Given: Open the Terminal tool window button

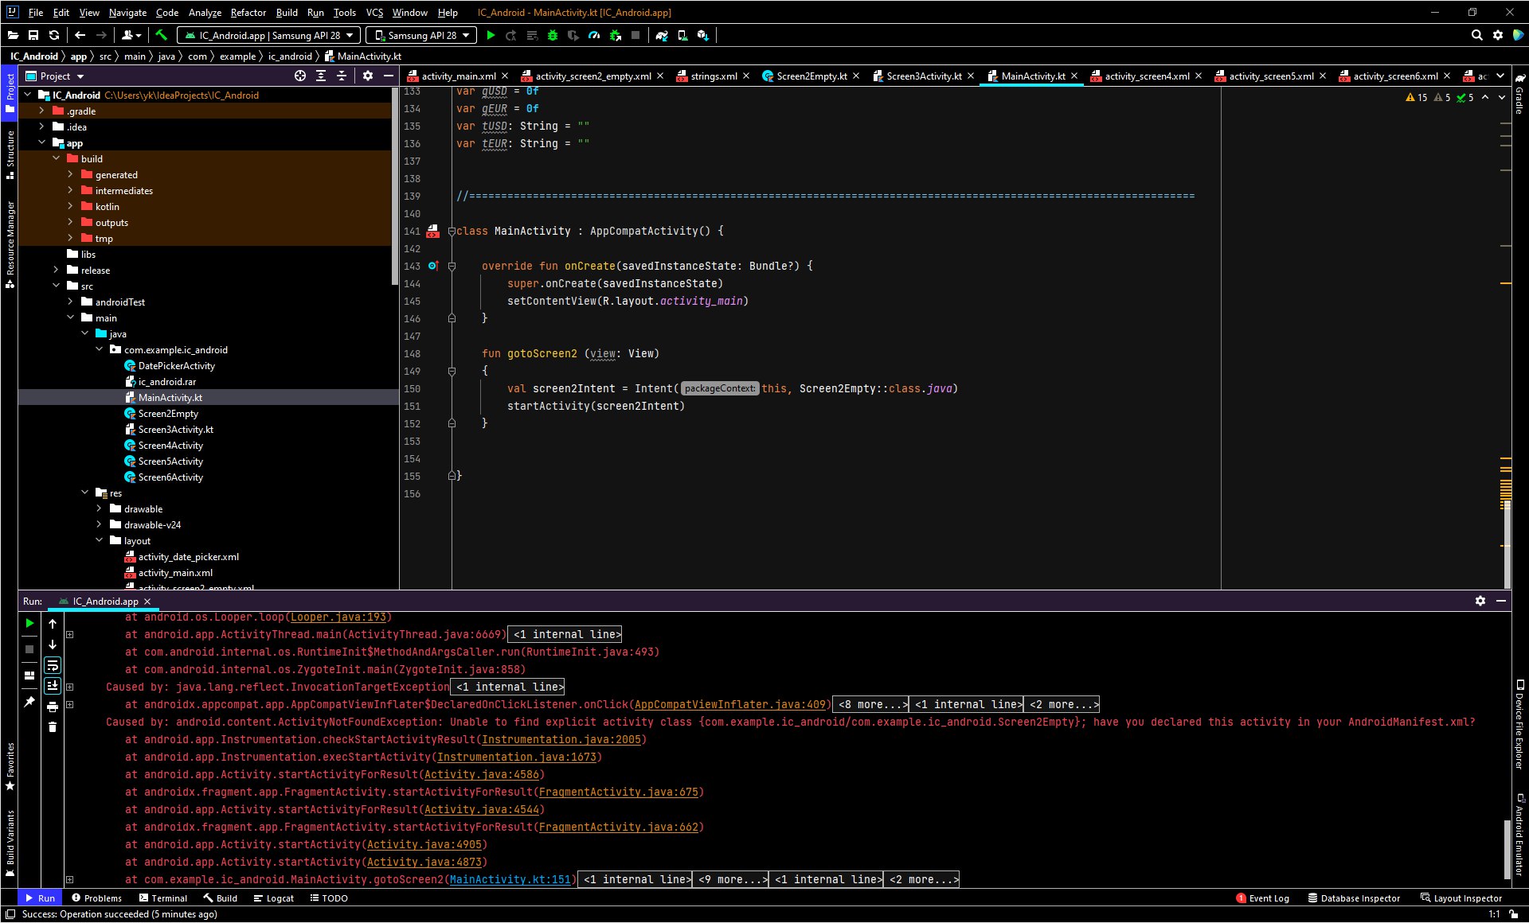Looking at the screenshot, I should tap(163, 898).
